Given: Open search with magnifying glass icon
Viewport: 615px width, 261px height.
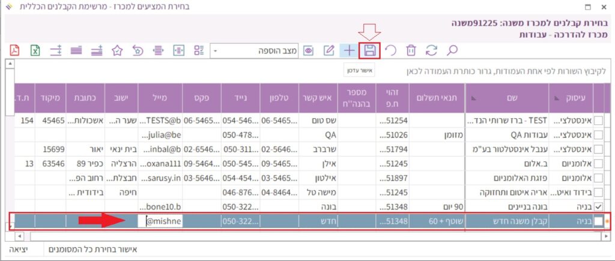Looking at the screenshot, I should [452, 50].
